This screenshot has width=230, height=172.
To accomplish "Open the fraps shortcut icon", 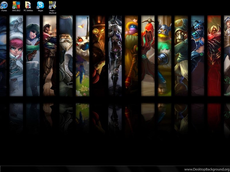I will pos(52,5).
